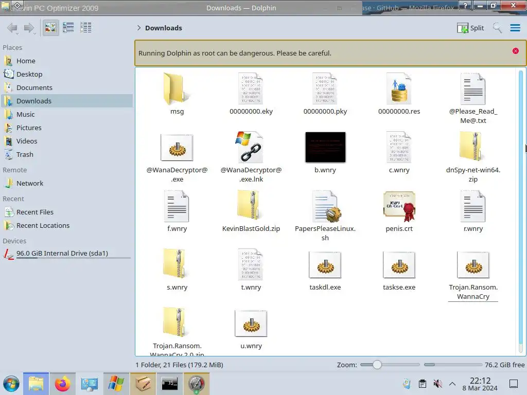
Task: Select the Trojan.Ransom.WannaCry 2.0.zip archive icon
Action: click(x=176, y=322)
